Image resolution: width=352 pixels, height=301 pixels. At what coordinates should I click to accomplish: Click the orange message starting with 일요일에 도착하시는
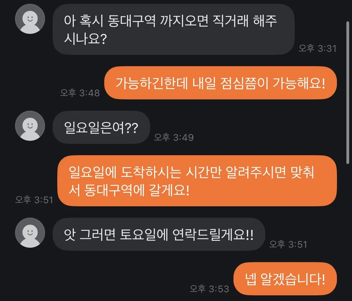coord(197,181)
